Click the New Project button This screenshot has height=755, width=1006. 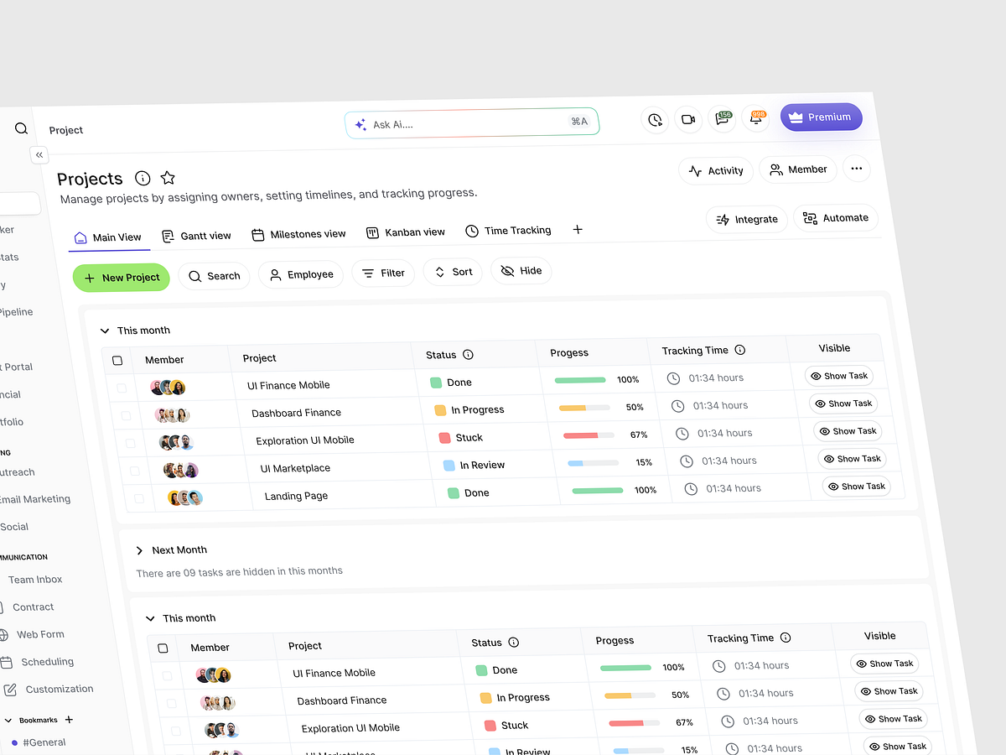[121, 276]
